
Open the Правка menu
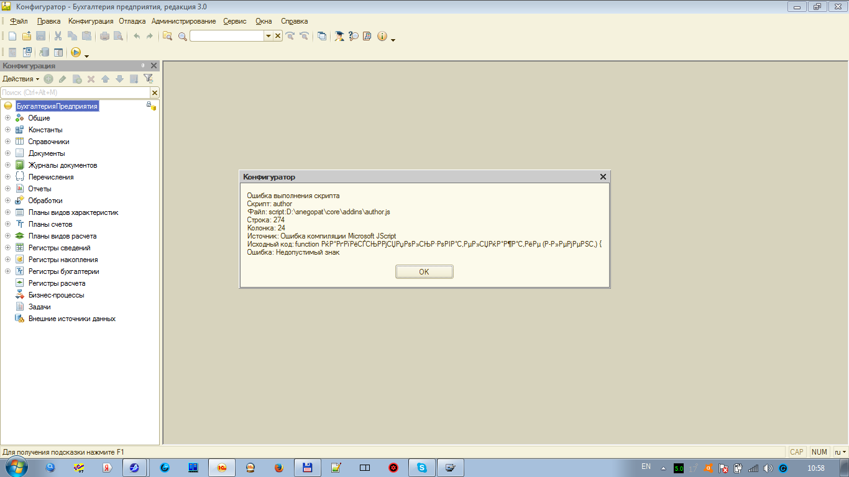pyautogui.click(x=49, y=21)
